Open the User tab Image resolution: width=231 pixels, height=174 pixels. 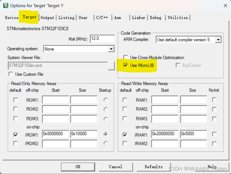coord(85,18)
